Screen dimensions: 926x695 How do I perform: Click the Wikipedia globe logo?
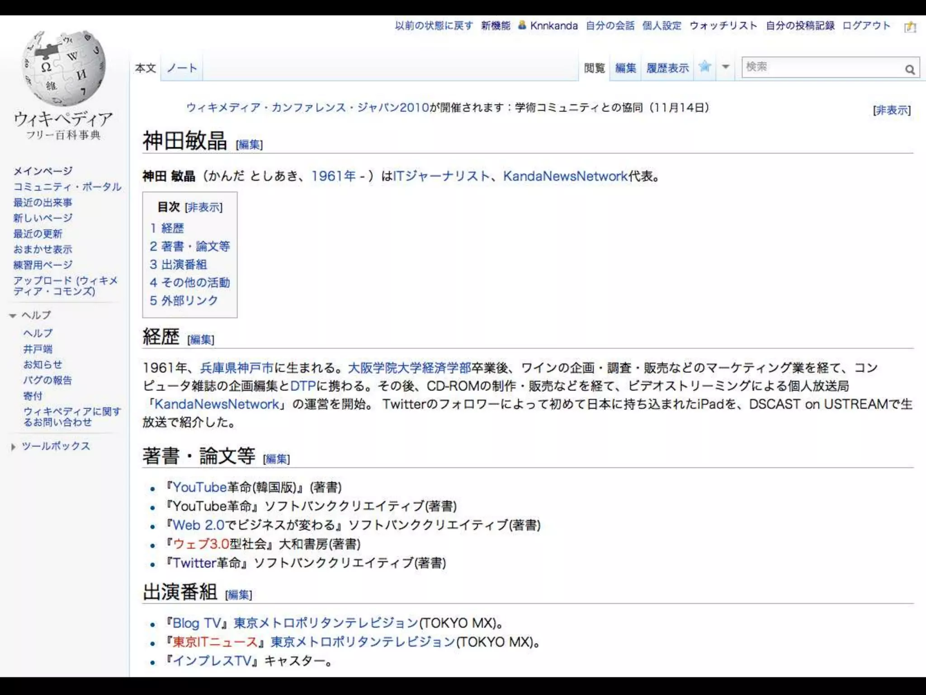click(64, 69)
